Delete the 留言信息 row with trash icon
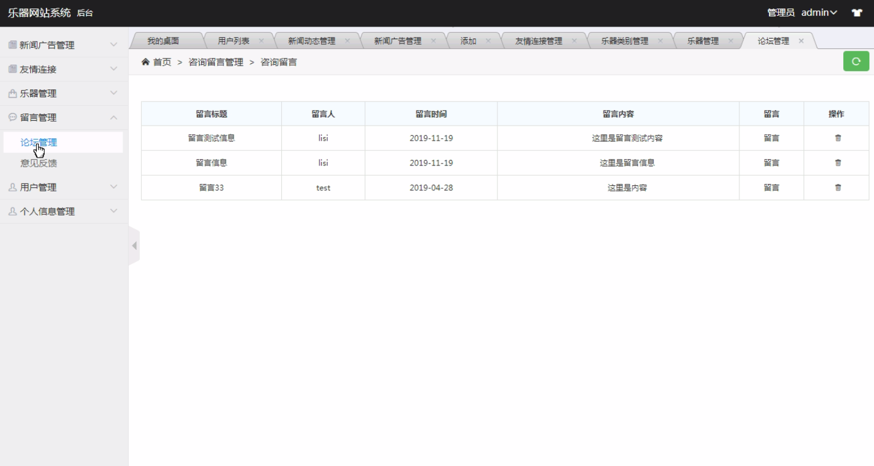This screenshot has width=874, height=466. 838,163
